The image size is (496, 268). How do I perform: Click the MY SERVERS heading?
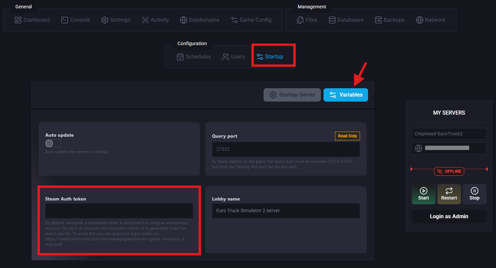[449, 113]
